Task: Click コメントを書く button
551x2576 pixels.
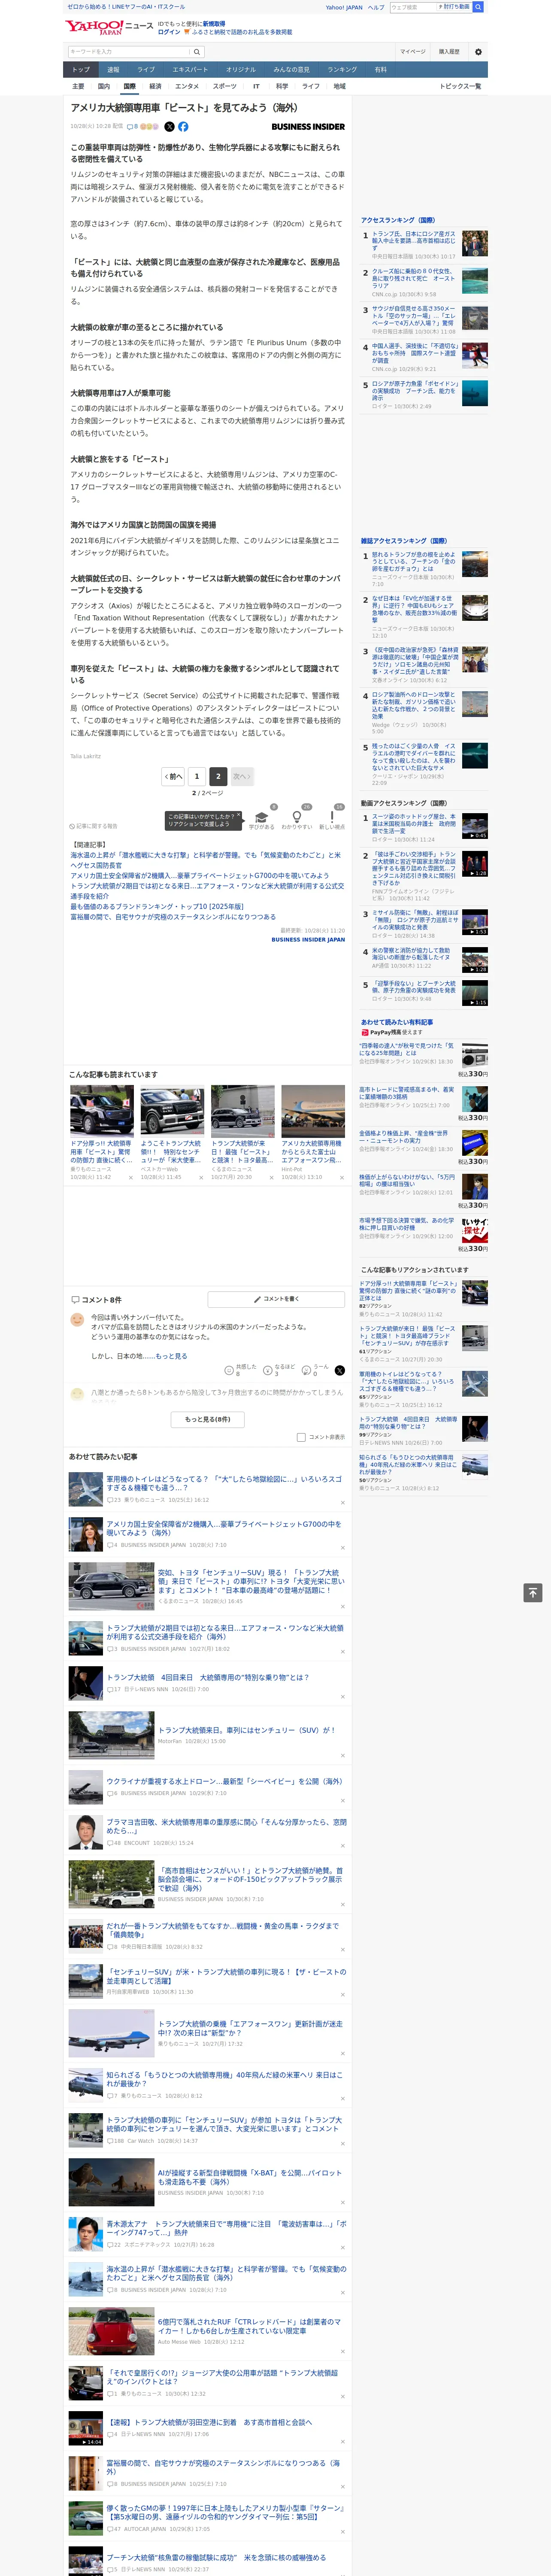Action: [x=276, y=1299]
